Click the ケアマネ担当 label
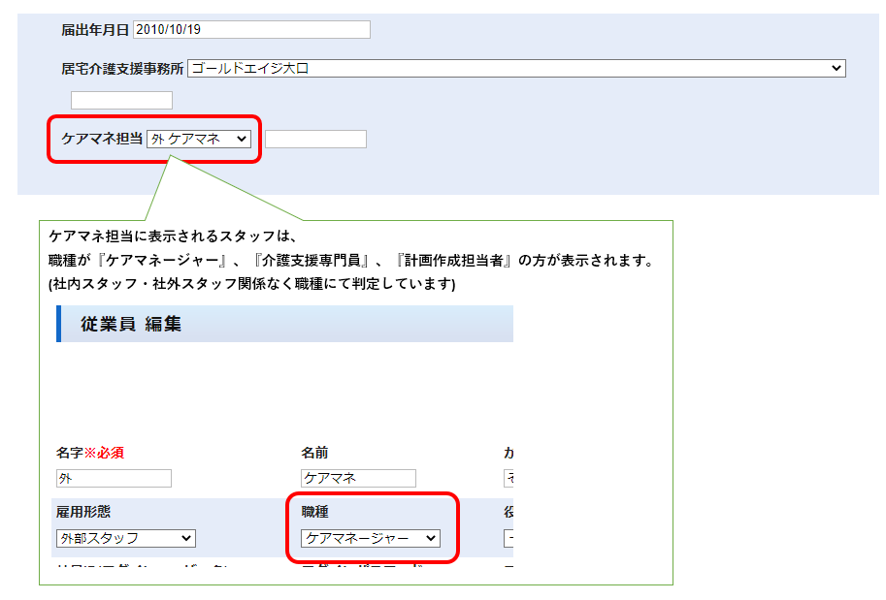The width and height of the screenshot is (886, 600). click(102, 140)
